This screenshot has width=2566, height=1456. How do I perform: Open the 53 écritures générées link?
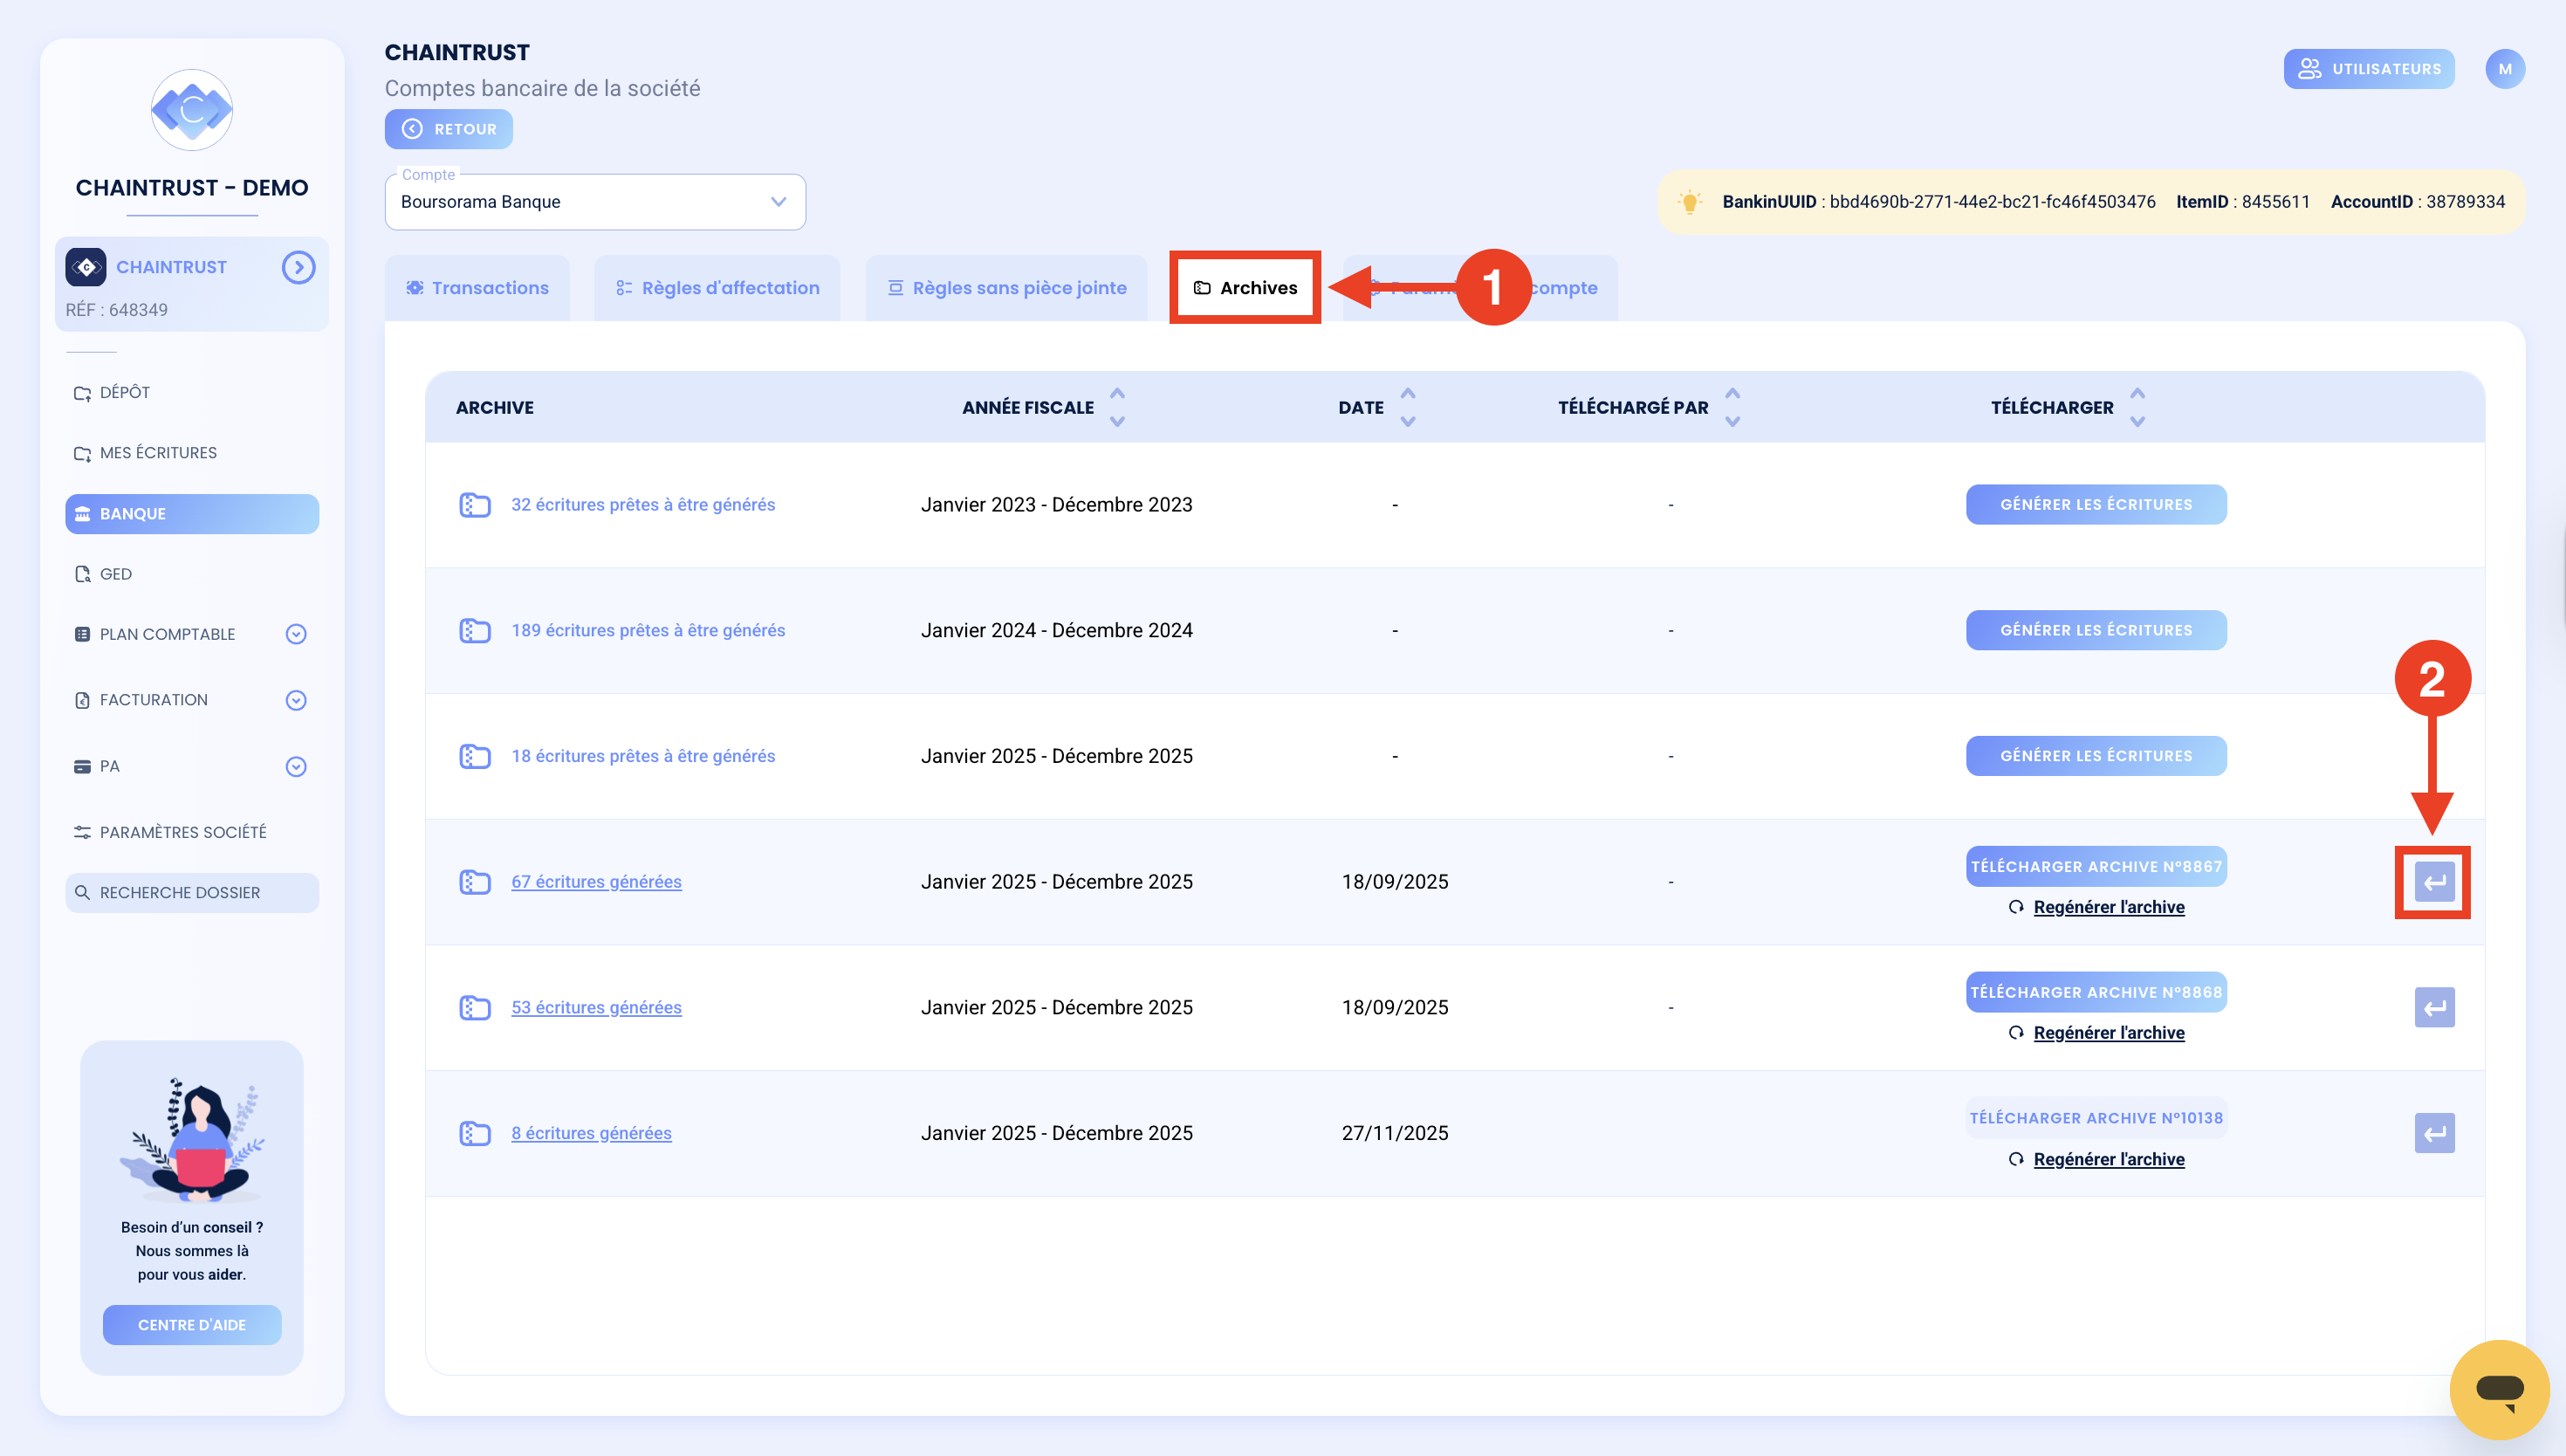pos(596,1008)
